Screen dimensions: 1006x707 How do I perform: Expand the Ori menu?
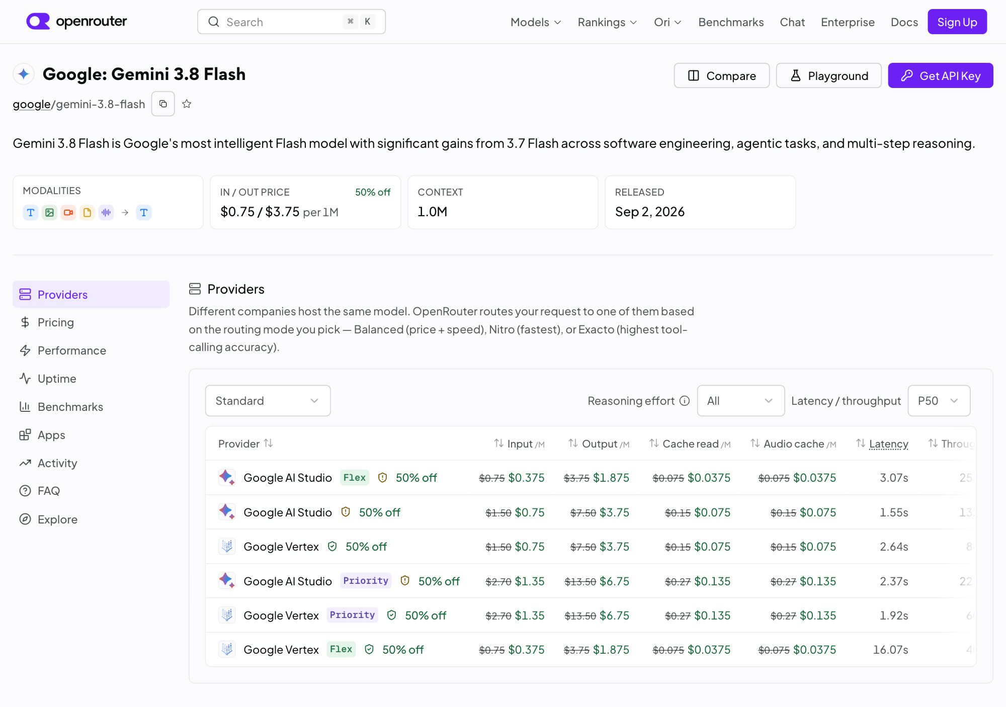click(x=667, y=22)
